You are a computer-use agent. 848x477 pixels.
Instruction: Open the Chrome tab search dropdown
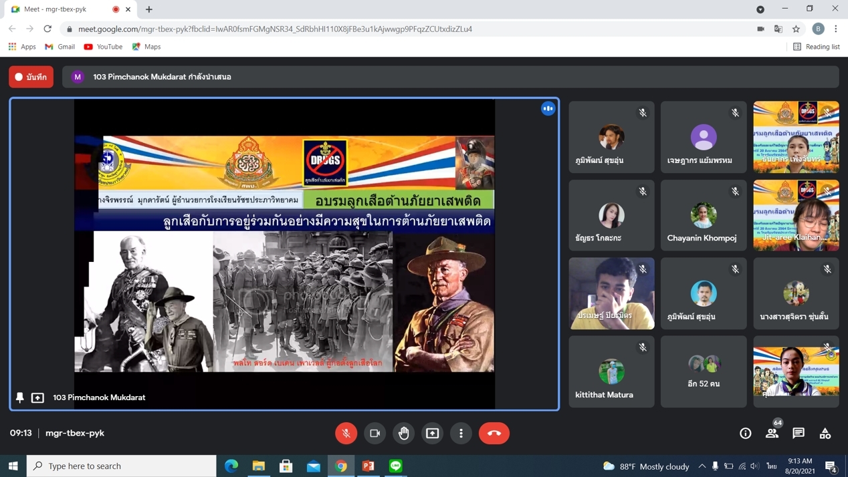tap(760, 9)
